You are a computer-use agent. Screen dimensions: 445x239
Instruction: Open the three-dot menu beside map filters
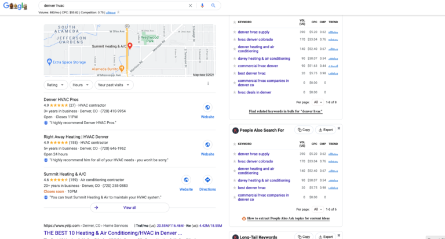point(208,84)
